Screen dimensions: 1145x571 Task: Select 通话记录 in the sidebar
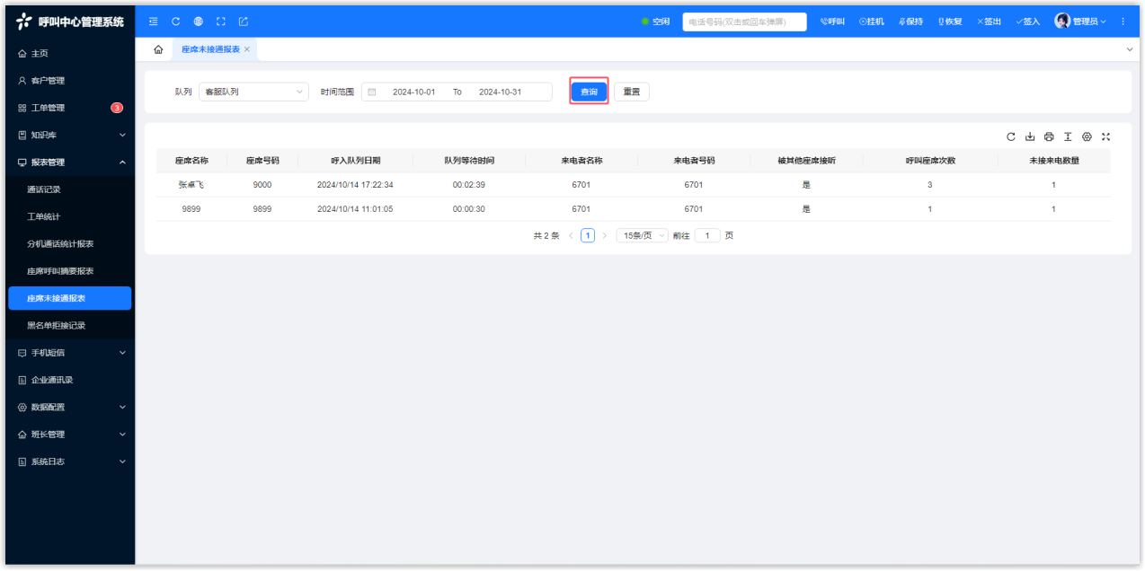coord(44,189)
